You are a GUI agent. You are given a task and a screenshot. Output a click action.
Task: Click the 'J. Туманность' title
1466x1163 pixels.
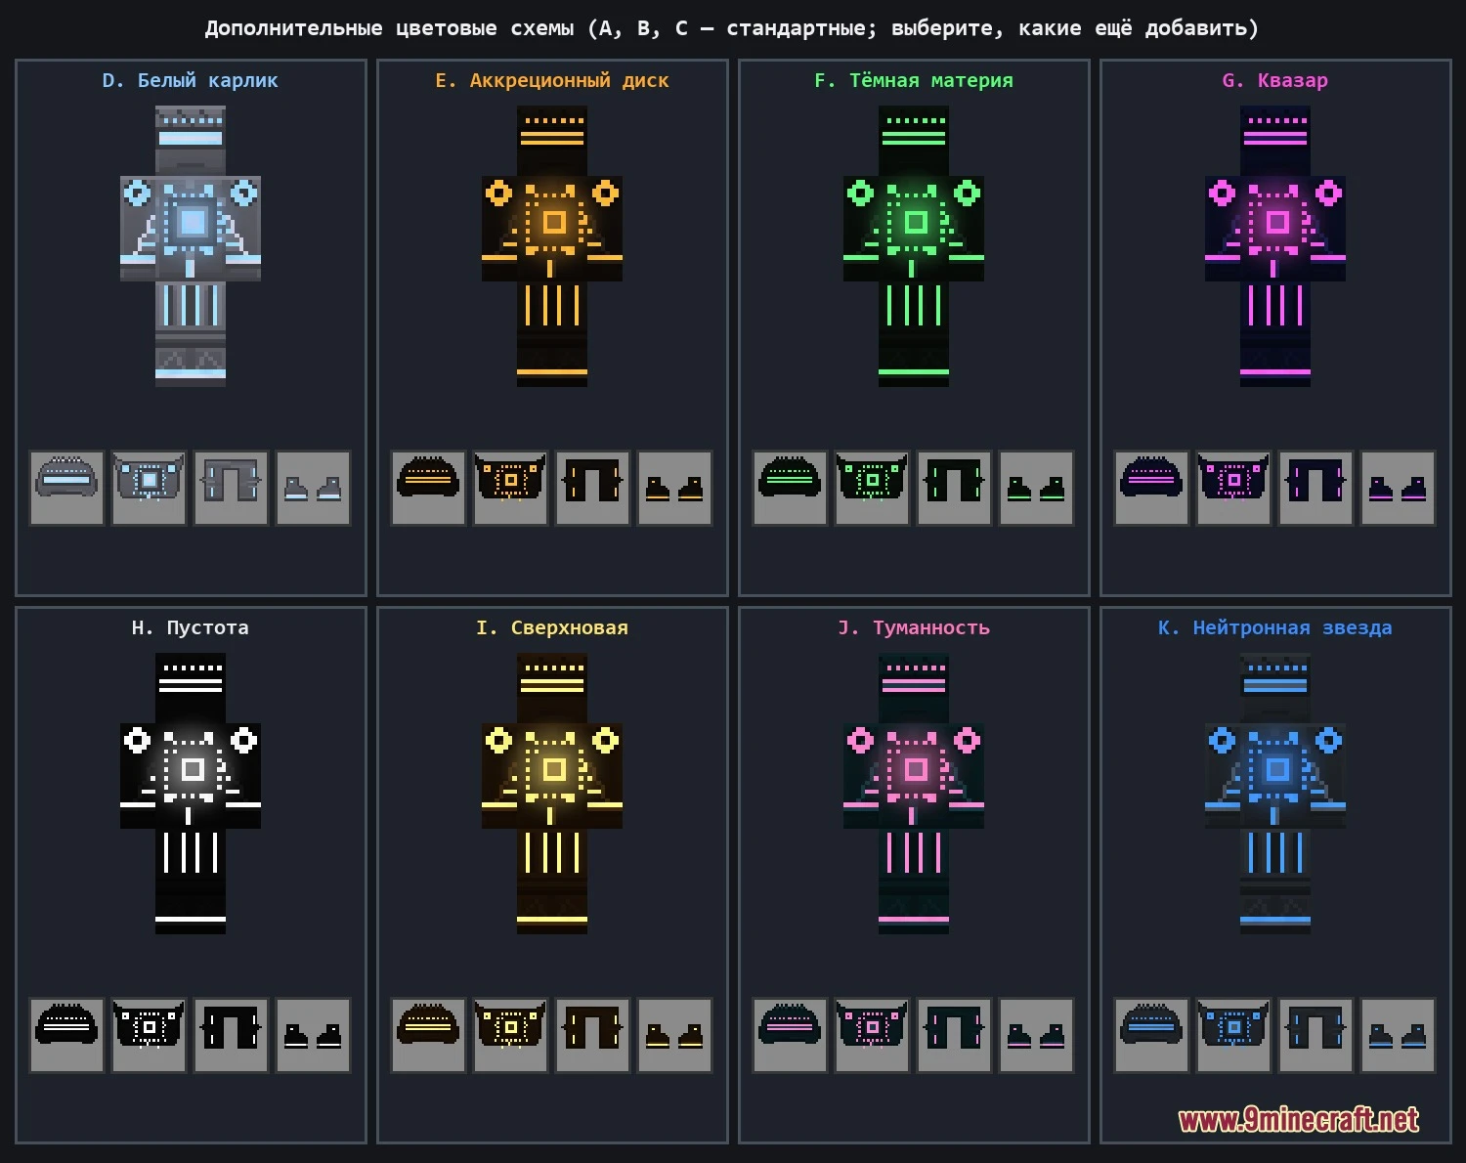pos(914,627)
